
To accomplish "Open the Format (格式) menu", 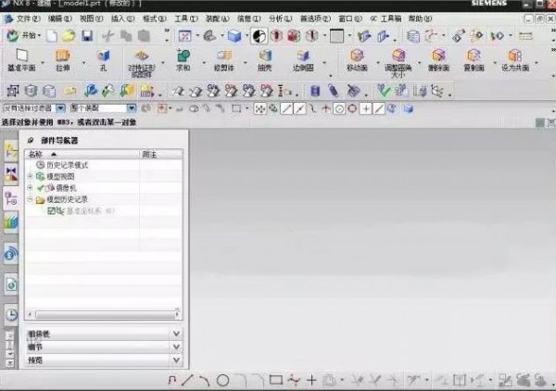I will 154,19.
